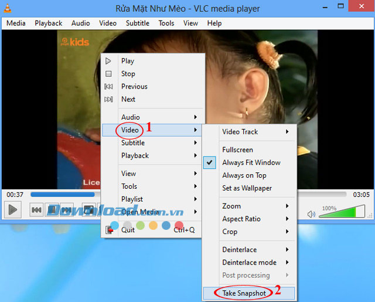This screenshot has width=375, height=302.
Task: Open the Crop submenu
Action: pyautogui.click(x=248, y=232)
